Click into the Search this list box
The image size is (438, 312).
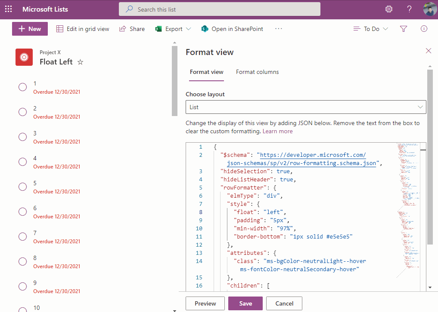point(220,9)
